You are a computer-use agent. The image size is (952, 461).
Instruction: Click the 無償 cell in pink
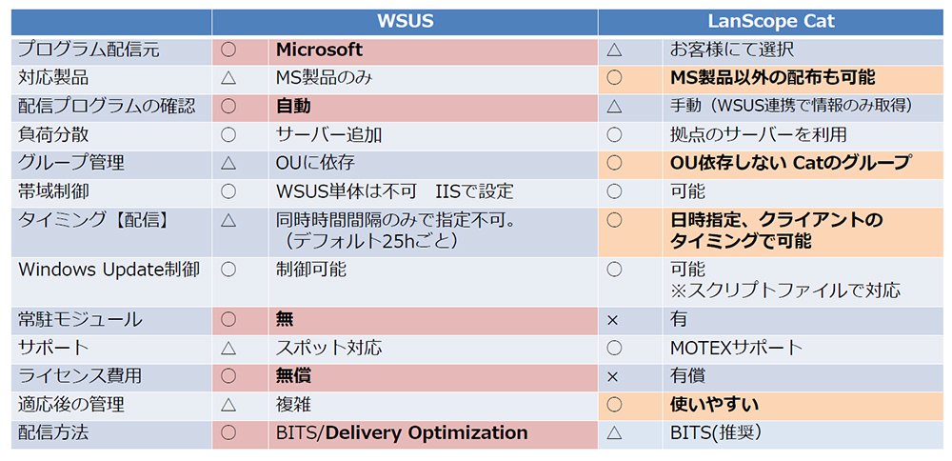[x=433, y=376]
